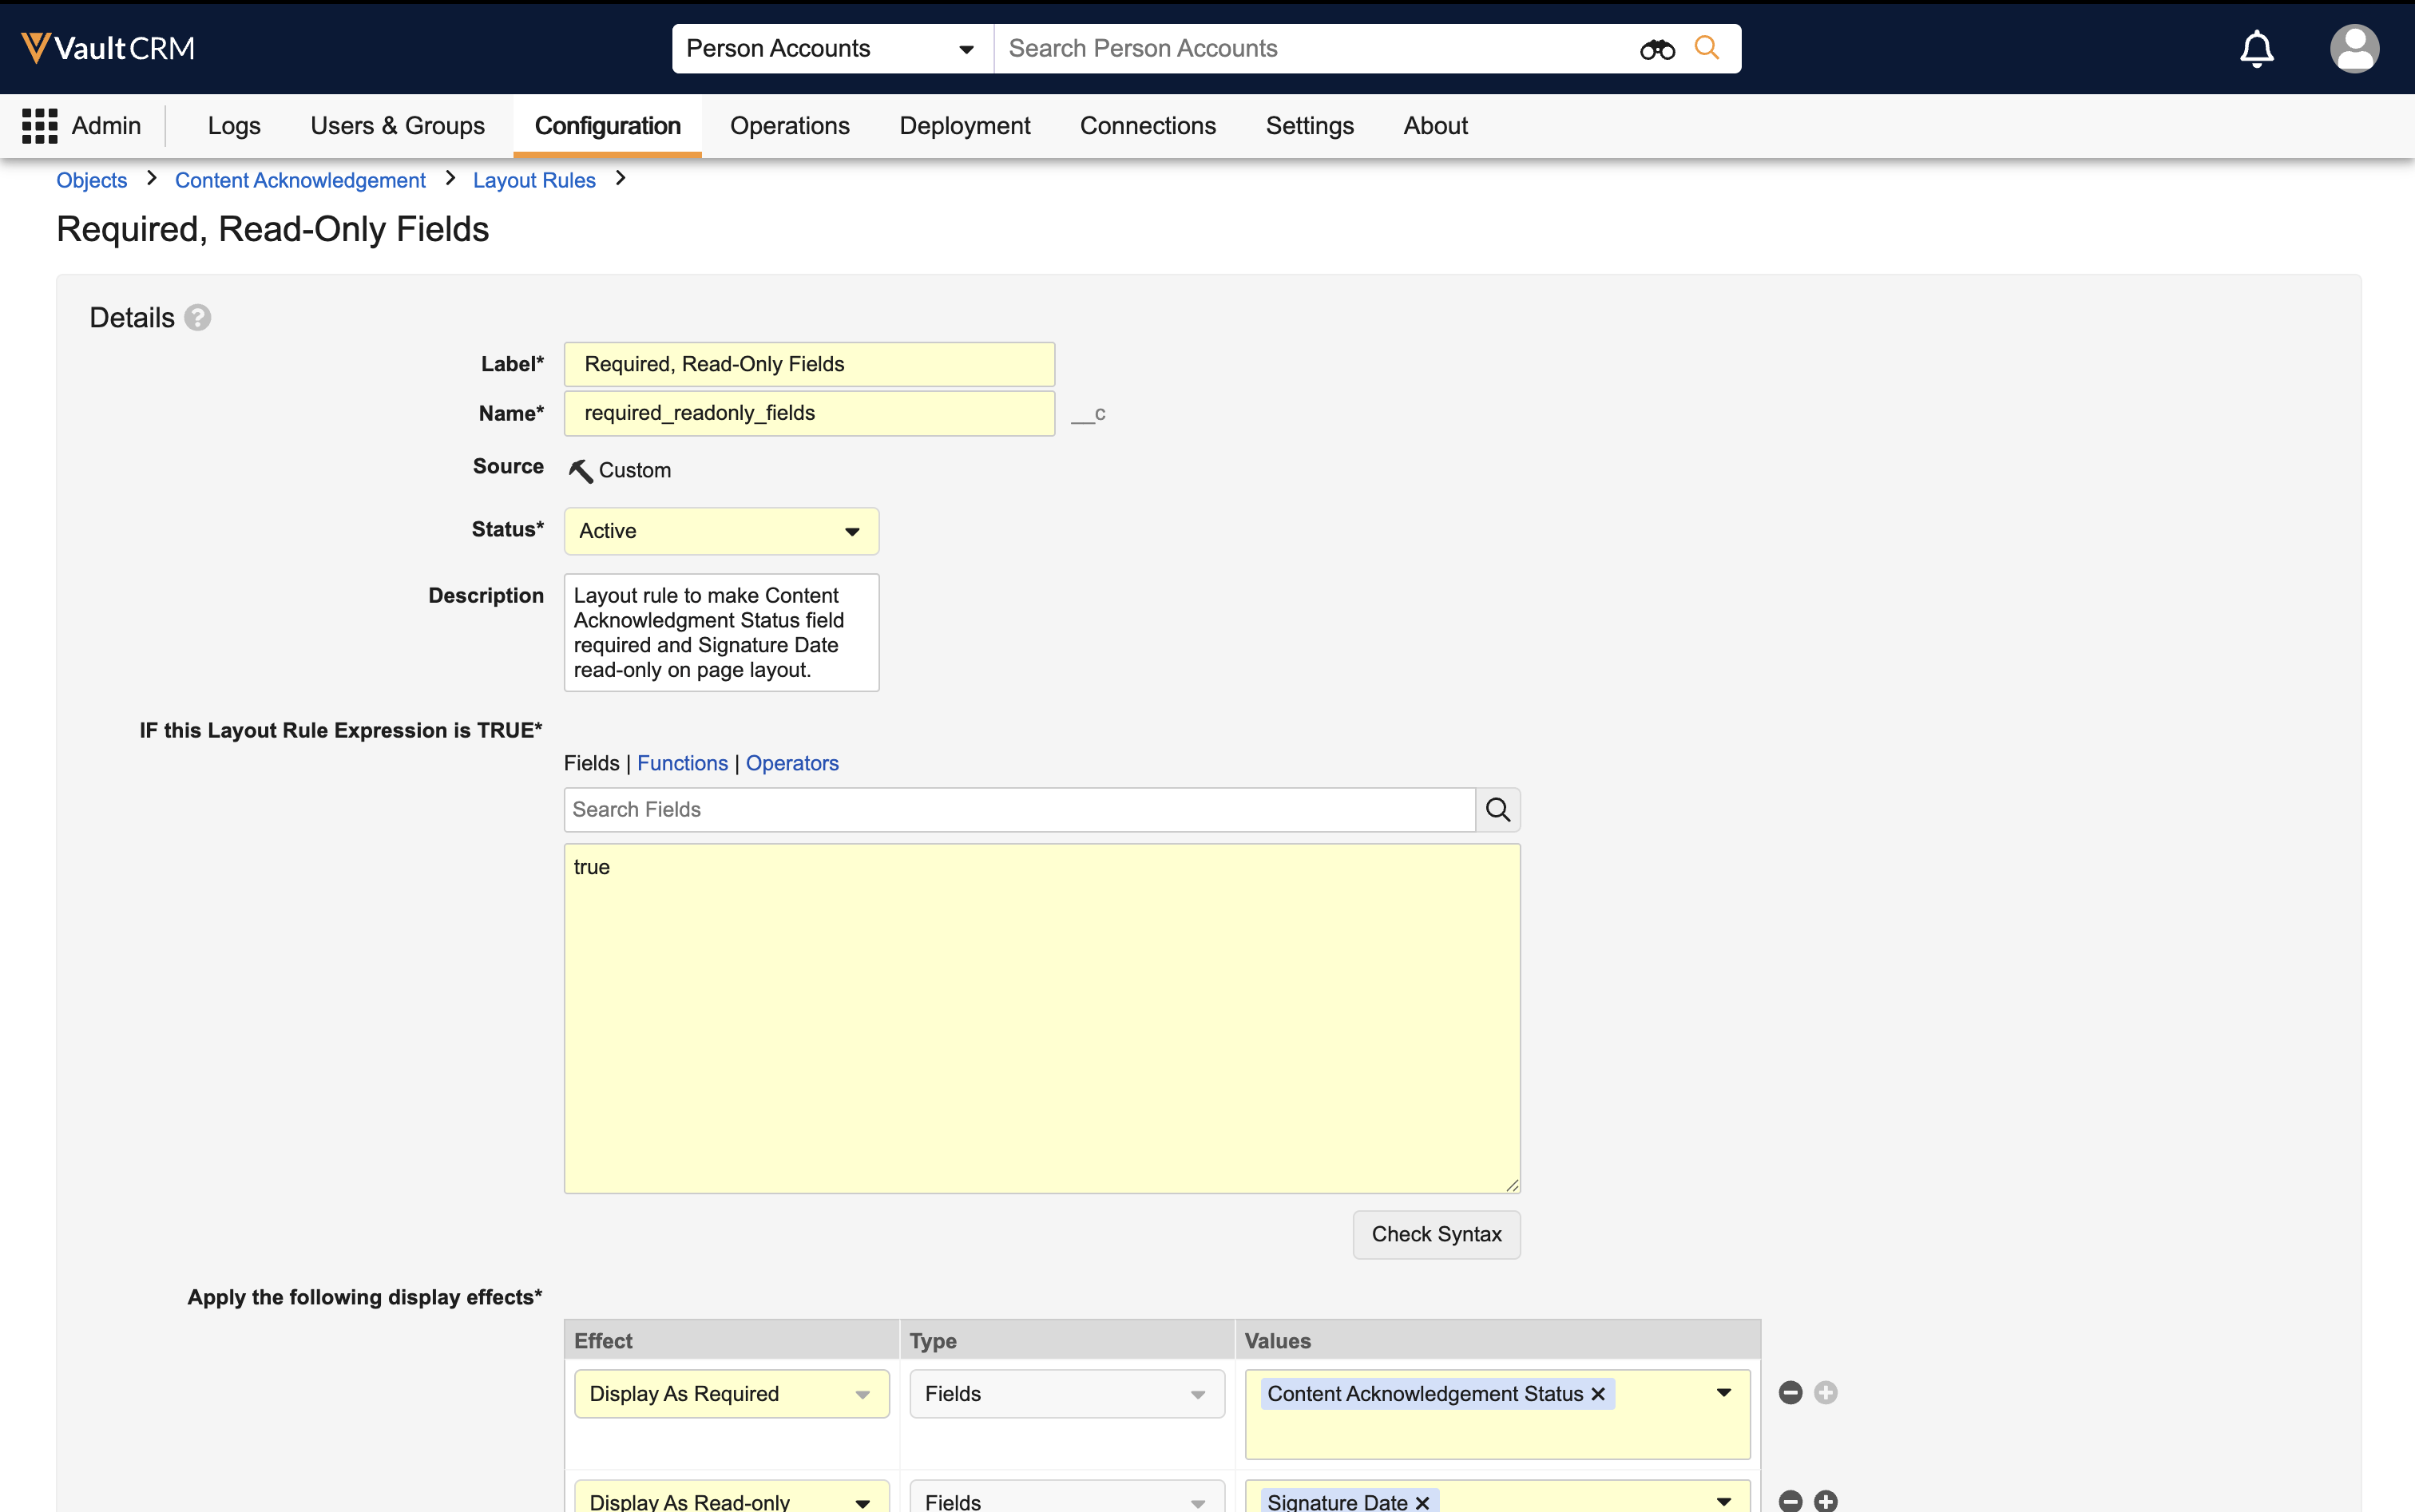Image resolution: width=2415 pixels, height=1512 pixels.
Task: Click the orange search magnifier icon
Action: coord(1707,48)
